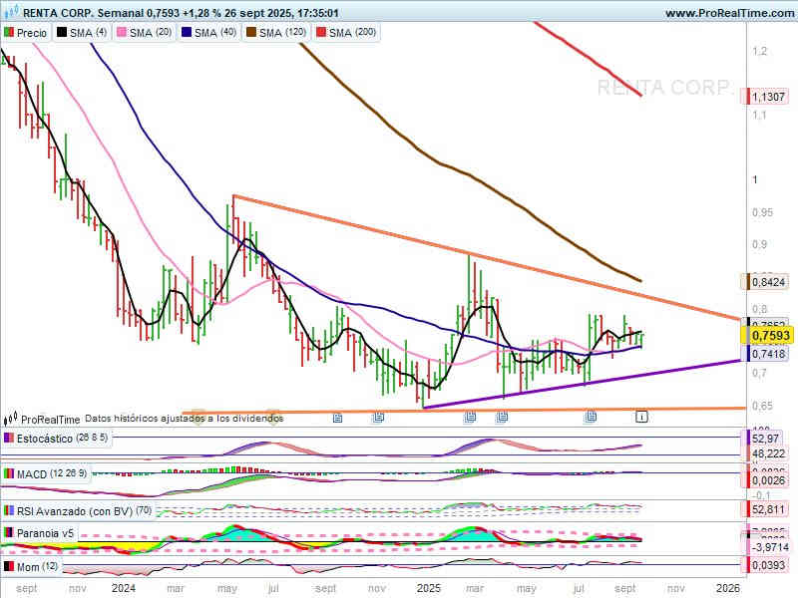Click the SMA (4) black color swatch
The image size is (798, 598).
[62, 33]
